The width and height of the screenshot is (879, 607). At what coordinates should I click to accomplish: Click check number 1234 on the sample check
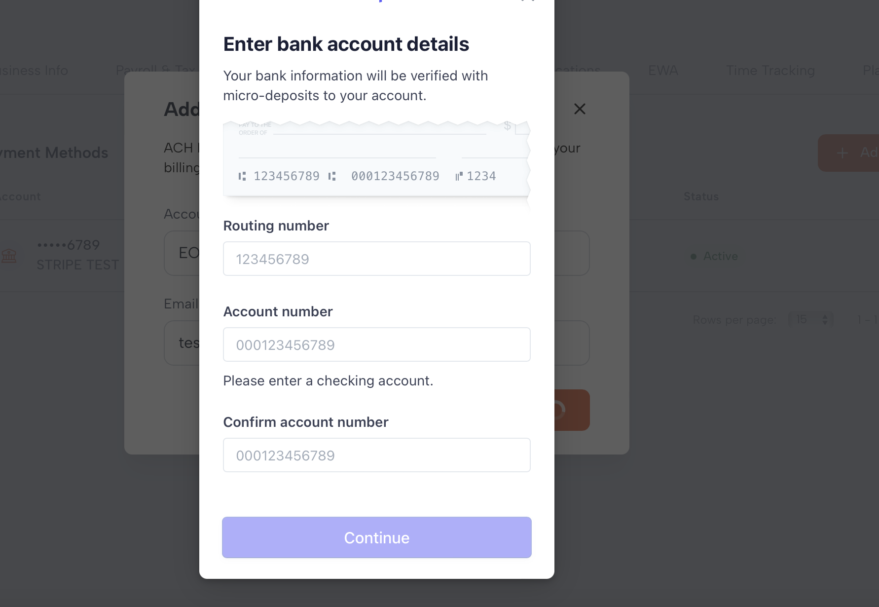tap(481, 176)
